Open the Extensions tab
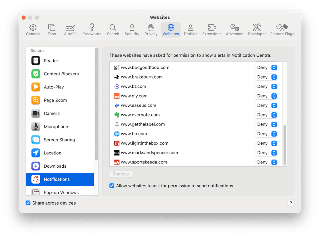 pos(212,30)
